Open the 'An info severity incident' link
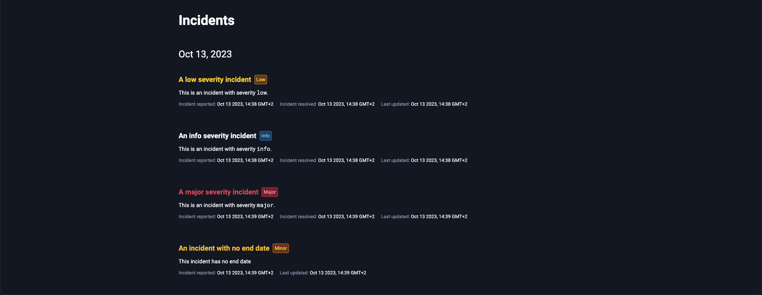 point(217,136)
